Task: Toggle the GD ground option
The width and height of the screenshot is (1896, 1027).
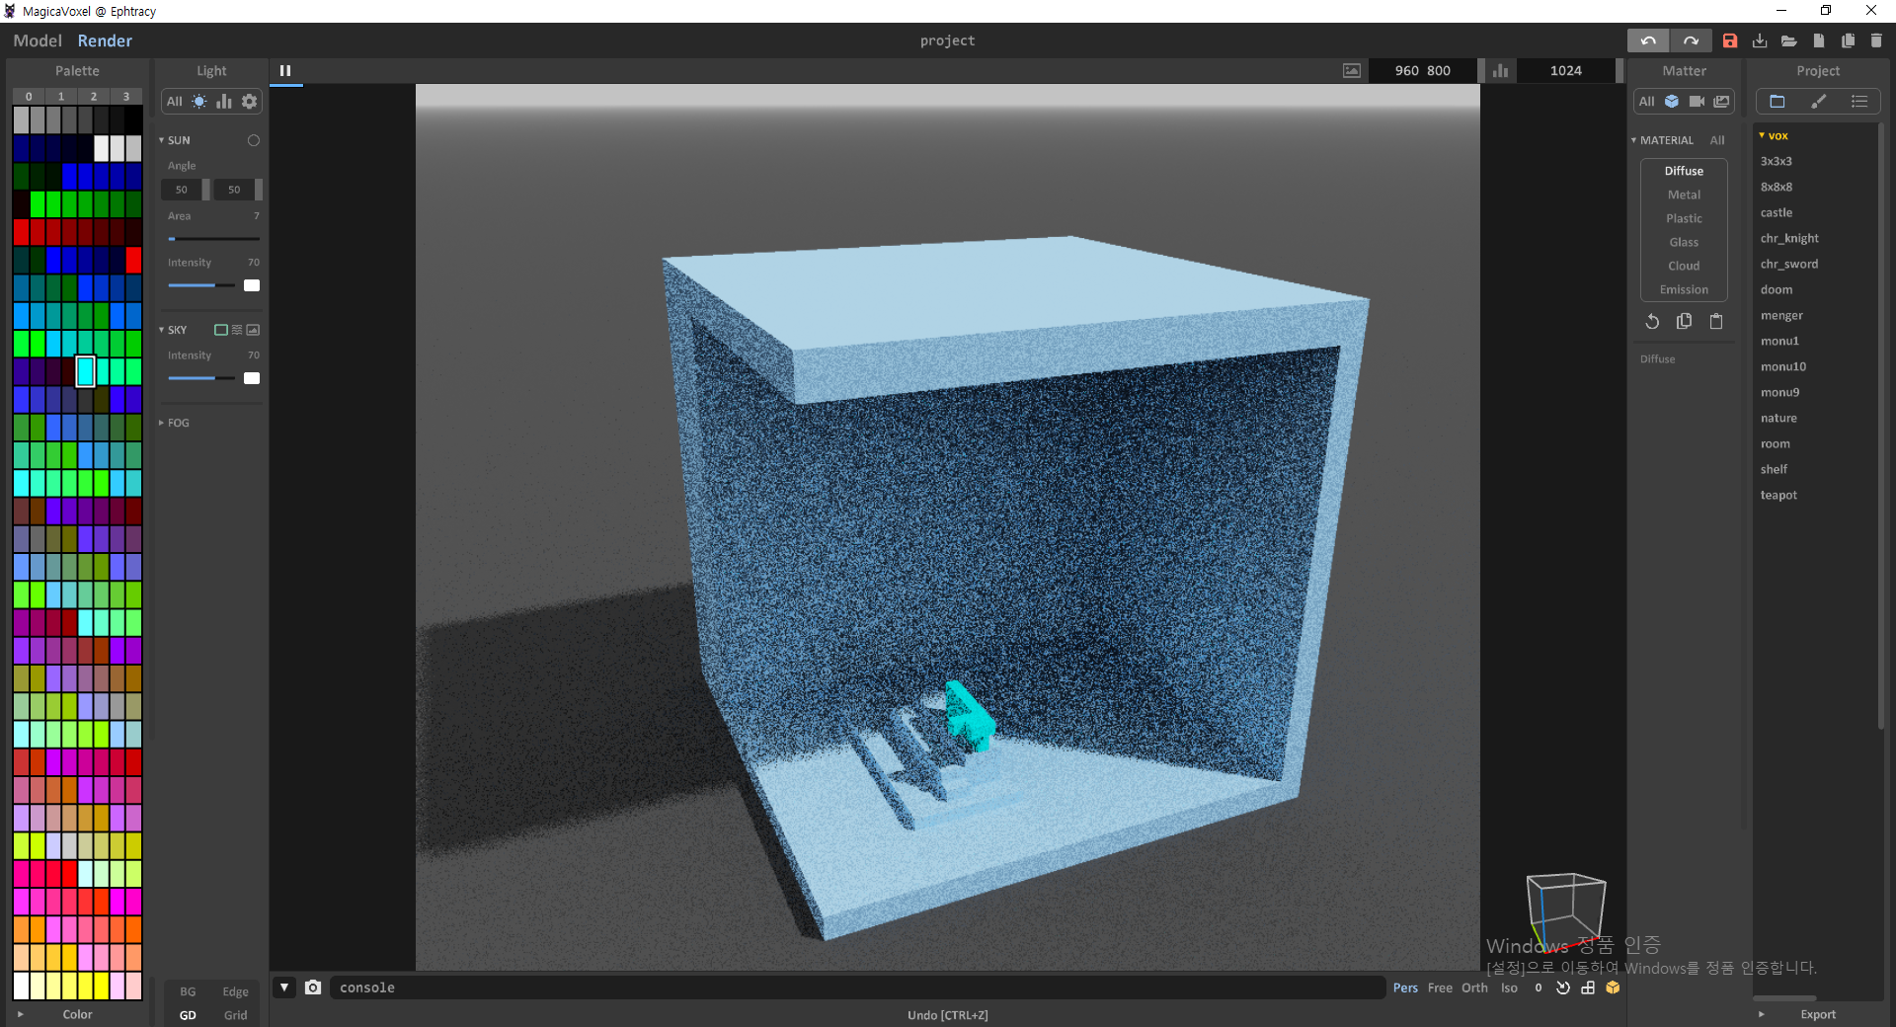Action: tap(188, 1015)
